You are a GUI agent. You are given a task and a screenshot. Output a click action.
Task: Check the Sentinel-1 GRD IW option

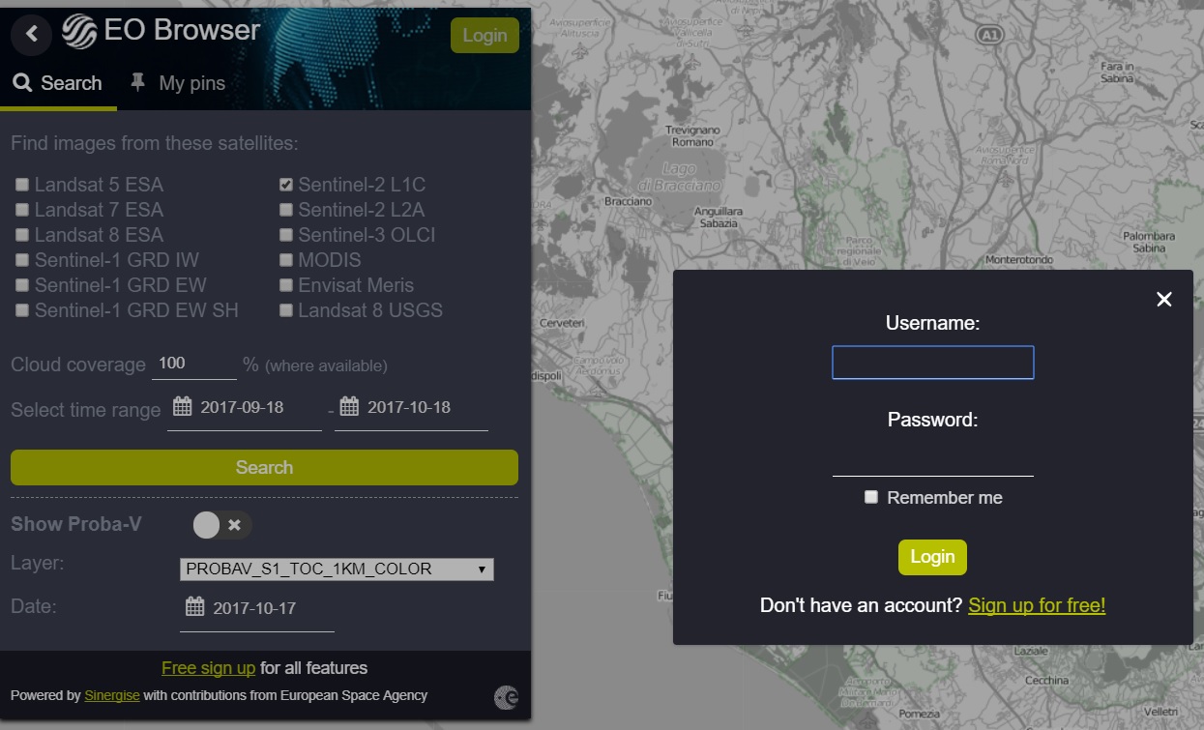click(21, 259)
